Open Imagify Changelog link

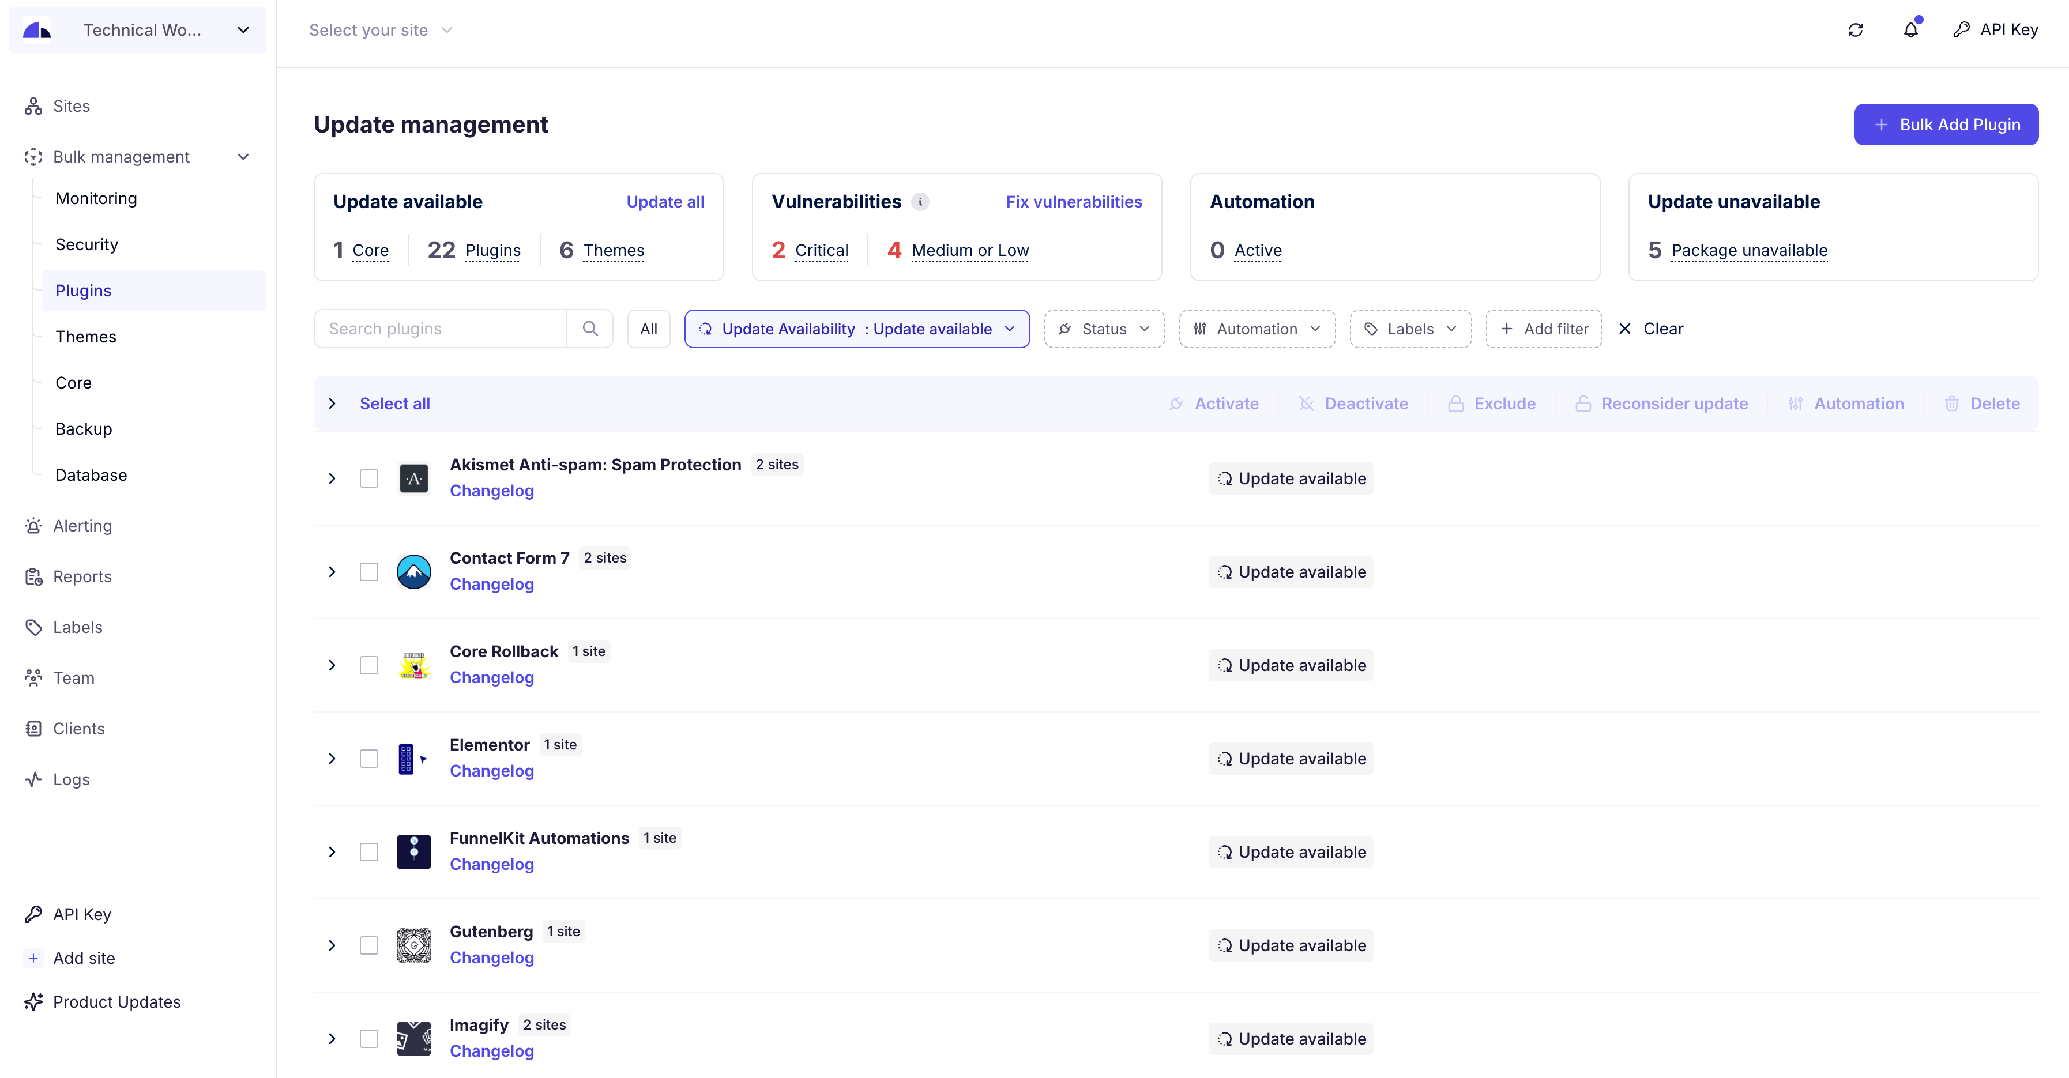coord(491,1051)
